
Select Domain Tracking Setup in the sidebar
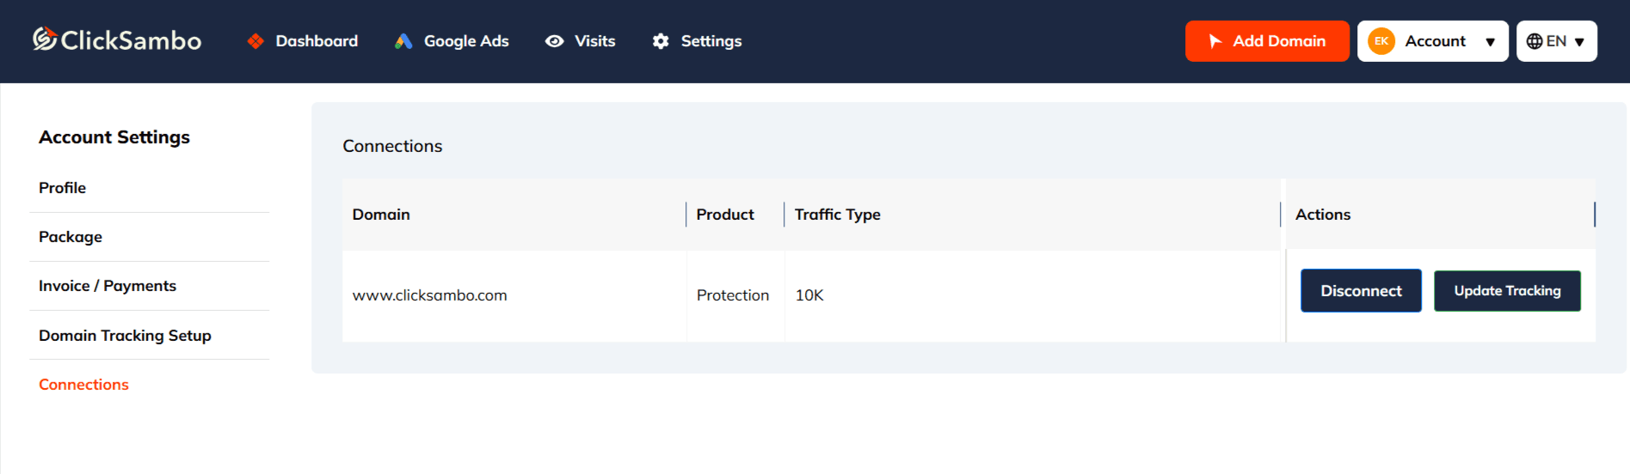tap(125, 336)
